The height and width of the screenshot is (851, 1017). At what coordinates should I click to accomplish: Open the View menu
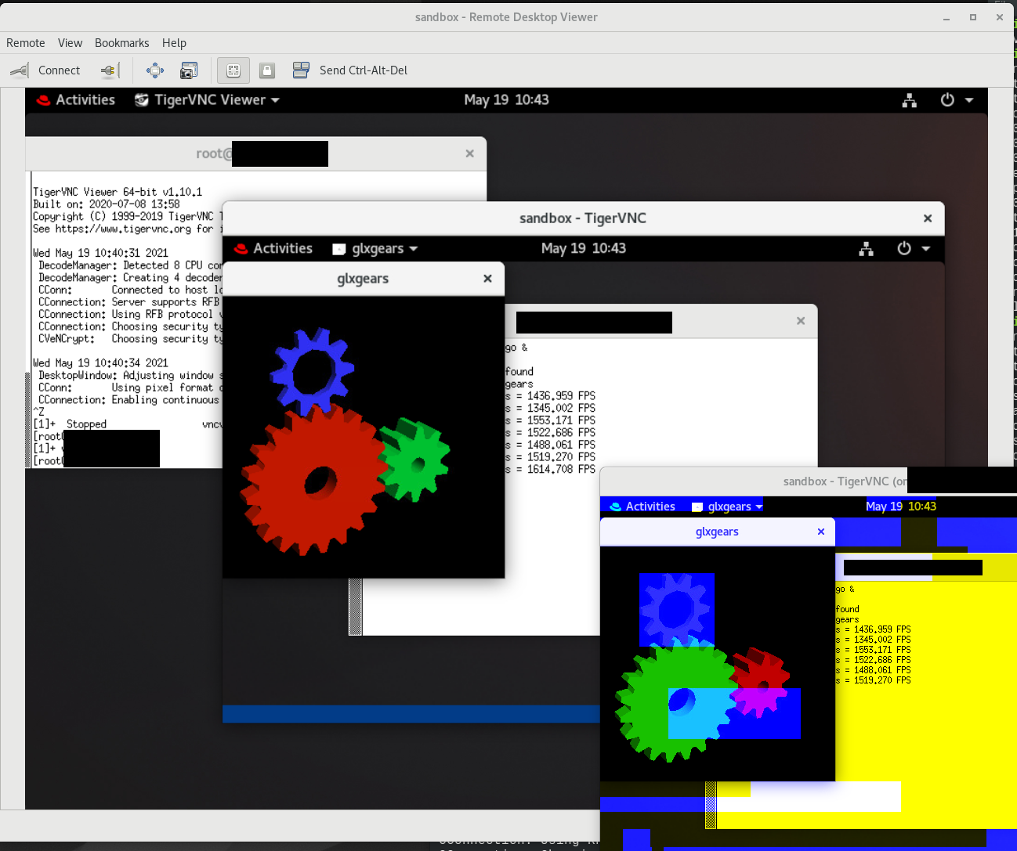click(70, 43)
